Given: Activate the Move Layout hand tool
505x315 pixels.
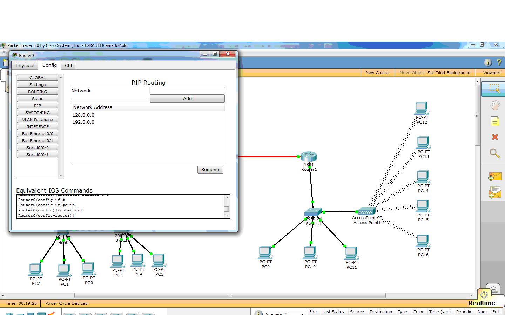Looking at the screenshot, I should [495, 105].
